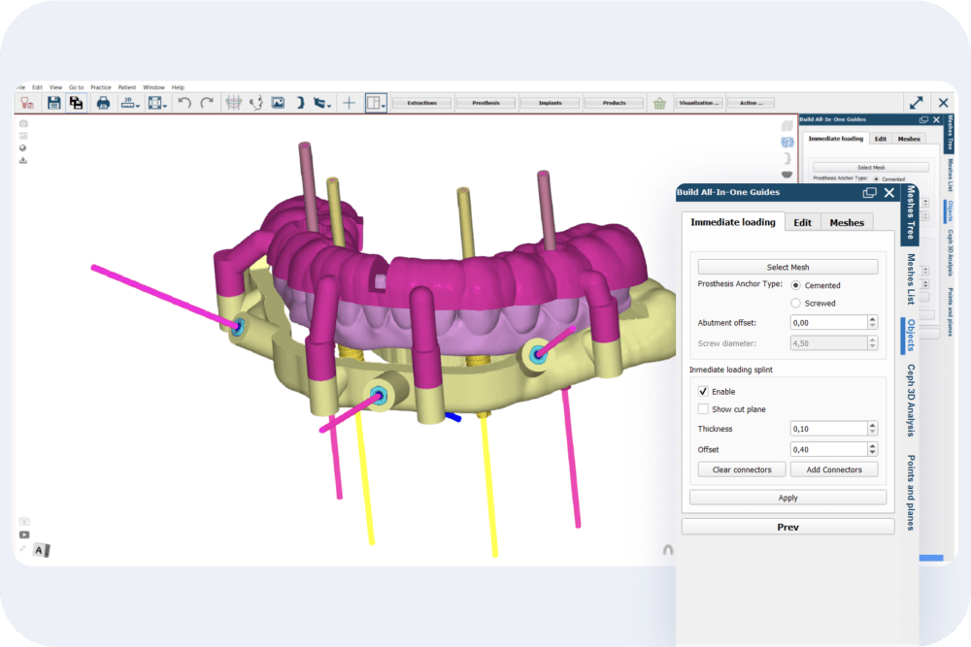Switch to Edit tab in enlarged panel
This screenshot has height=647, width=971.
[x=803, y=223]
